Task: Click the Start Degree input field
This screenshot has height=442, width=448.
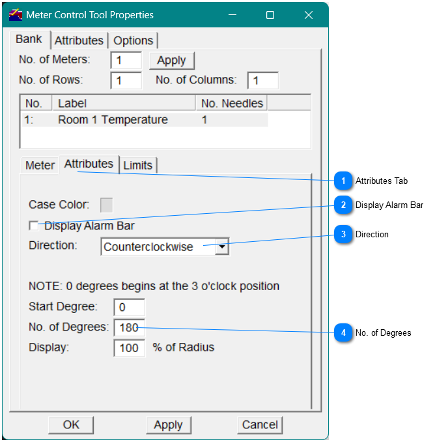Action: [x=129, y=307]
